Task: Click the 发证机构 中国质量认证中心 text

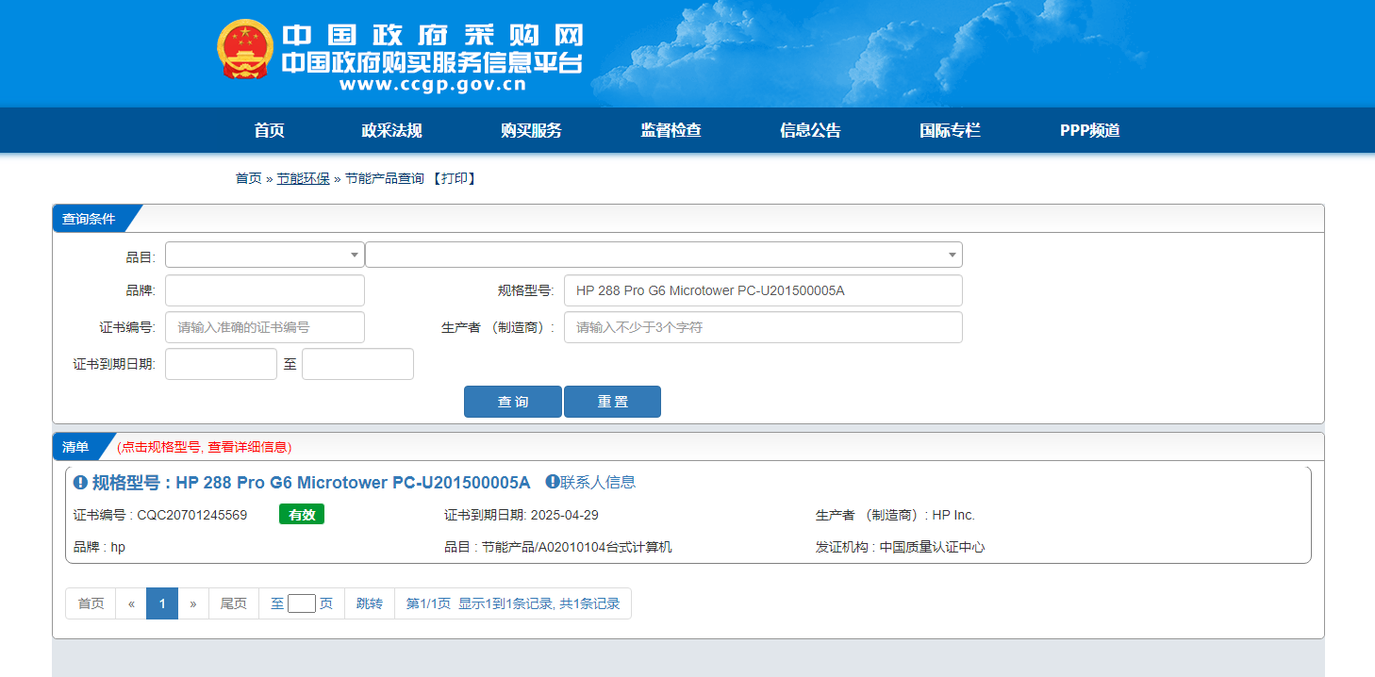Action: click(900, 547)
